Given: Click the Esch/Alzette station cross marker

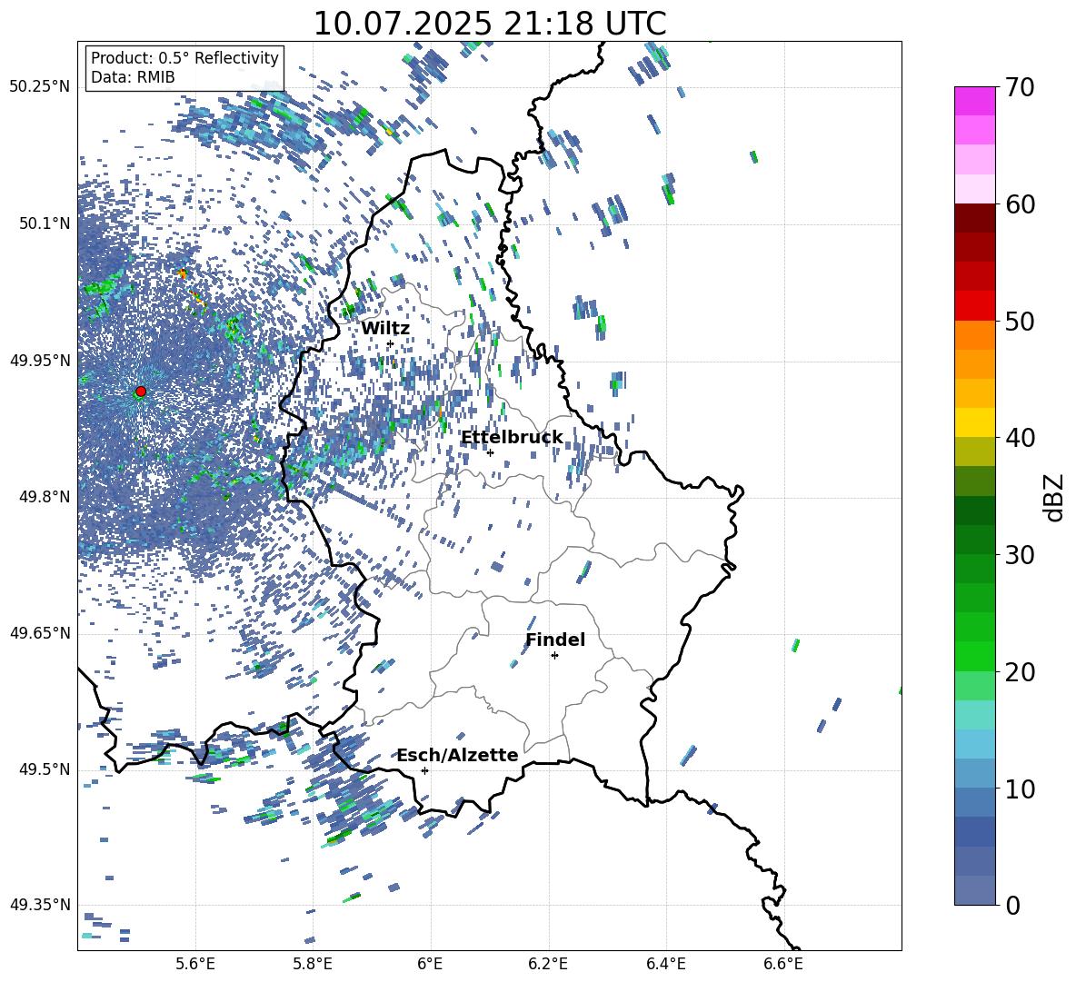Looking at the screenshot, I should 424,770.
